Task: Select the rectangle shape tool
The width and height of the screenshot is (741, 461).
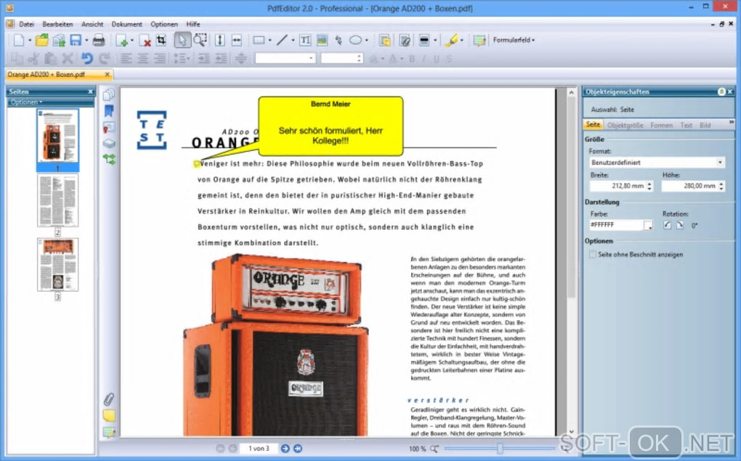Action: coord(259,40)
